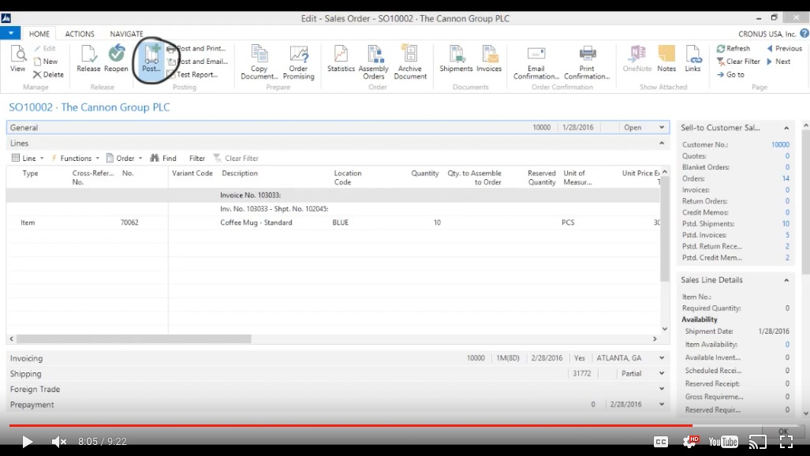The image size is (810, 456).
Task: Run the Test Report
Action: [192, 74]
